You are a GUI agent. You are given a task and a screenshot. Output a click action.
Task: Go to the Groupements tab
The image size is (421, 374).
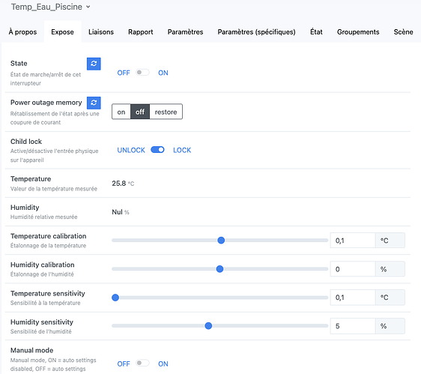click(358, 32)
